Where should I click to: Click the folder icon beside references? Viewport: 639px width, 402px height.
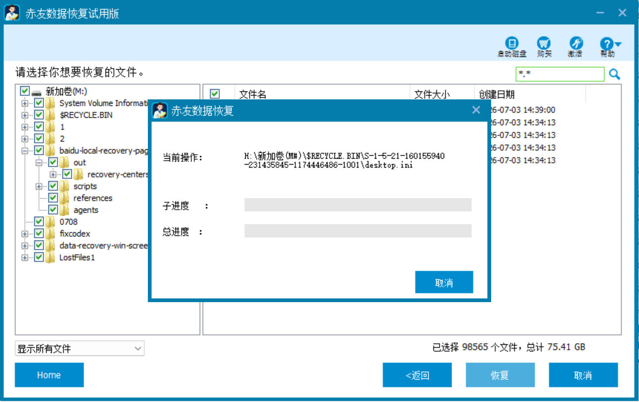64,198
